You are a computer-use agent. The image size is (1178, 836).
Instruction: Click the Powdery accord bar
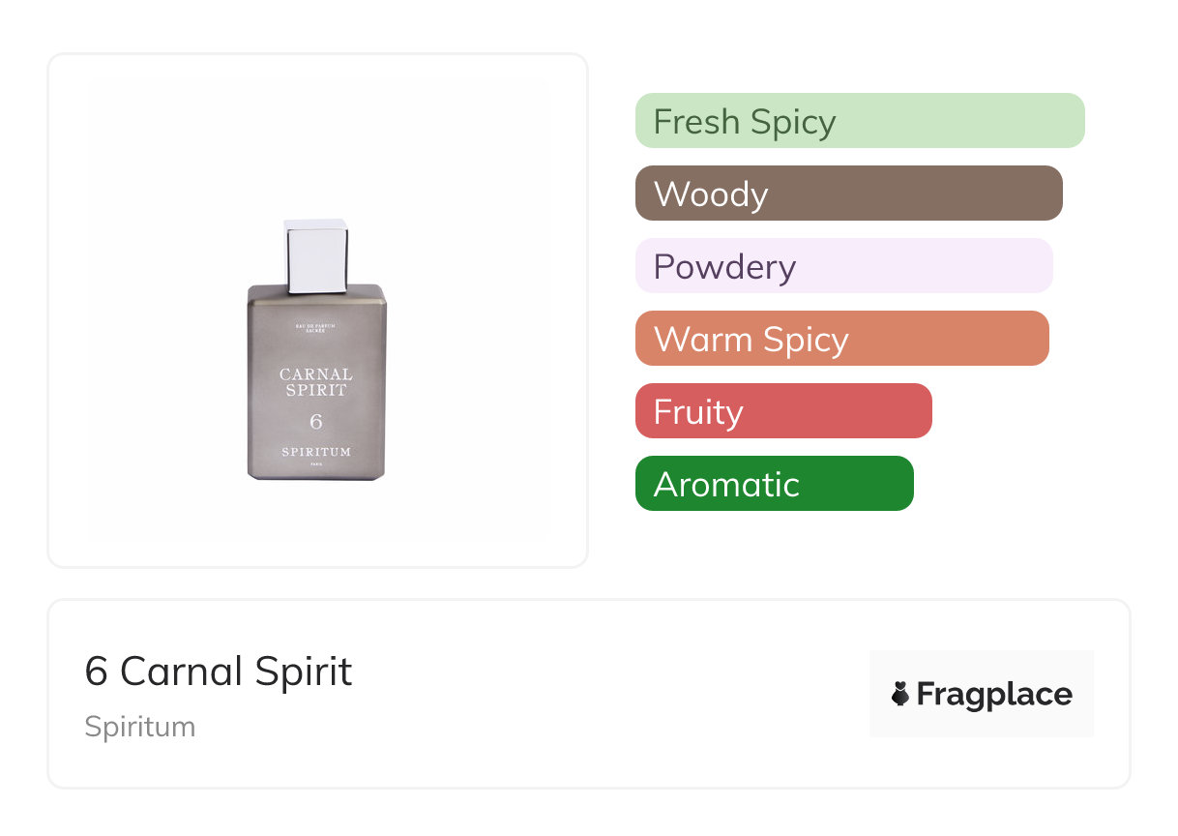pyautogui.click(x=843, y=266)
